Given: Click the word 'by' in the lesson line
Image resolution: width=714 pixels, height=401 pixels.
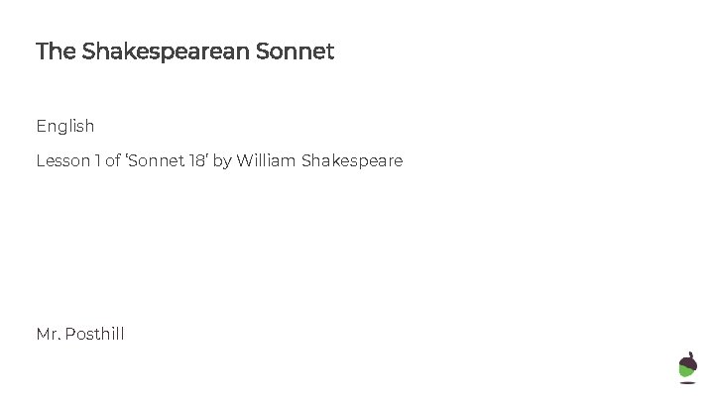Looking at the screenshot, I should 221,160.
